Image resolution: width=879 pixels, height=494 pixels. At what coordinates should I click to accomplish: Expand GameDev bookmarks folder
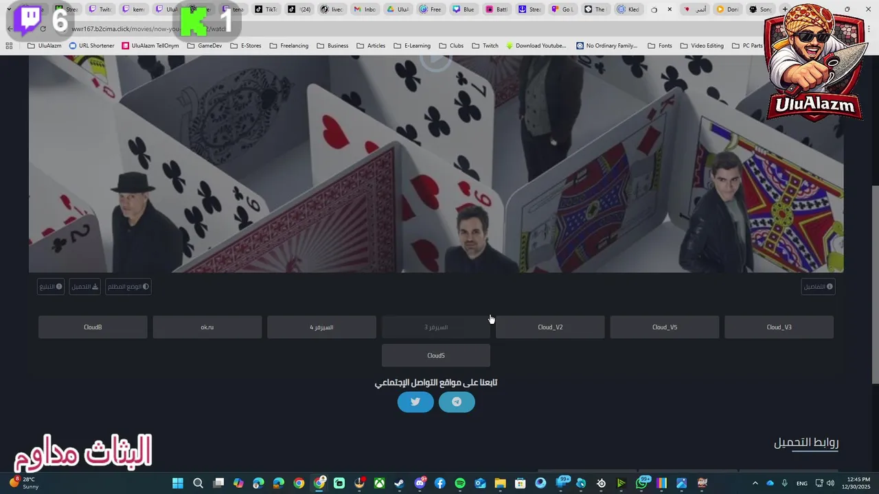tap(205, 46)
